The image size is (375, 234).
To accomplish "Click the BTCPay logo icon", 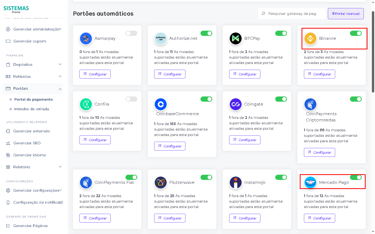I will pyautogui.click(x=236, y=38).
